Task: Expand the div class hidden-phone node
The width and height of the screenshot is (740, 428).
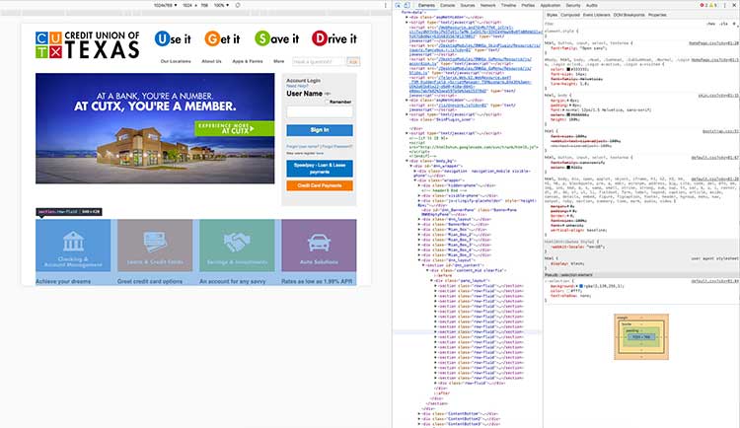Action: click(419, 185)
